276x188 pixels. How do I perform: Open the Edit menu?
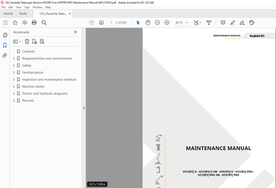(11, 7)
